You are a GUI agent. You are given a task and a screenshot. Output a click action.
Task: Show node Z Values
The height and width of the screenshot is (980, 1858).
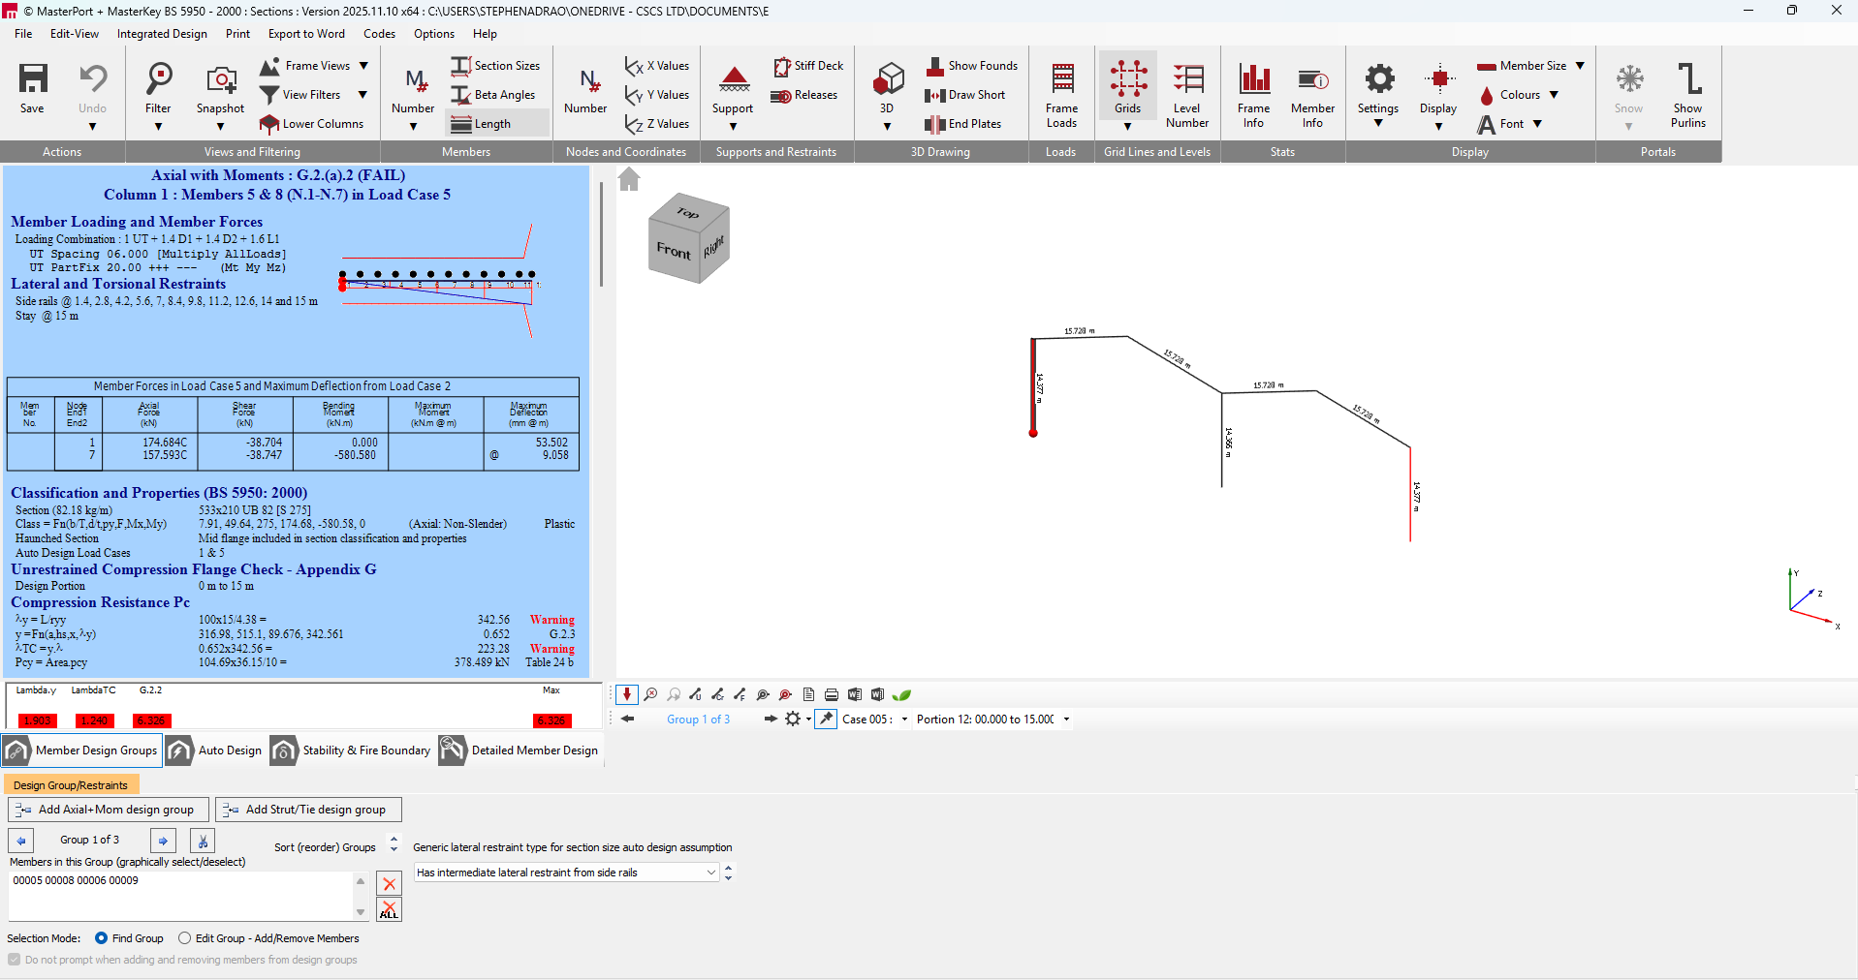[x=657, y=124]
